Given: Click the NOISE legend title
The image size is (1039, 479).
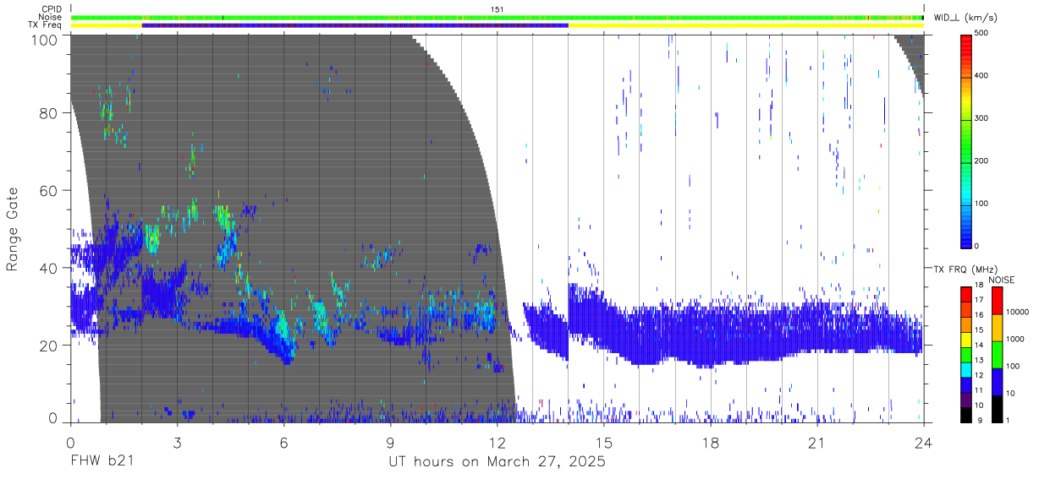Looking at the screenshot, I should pos(1001,280).
